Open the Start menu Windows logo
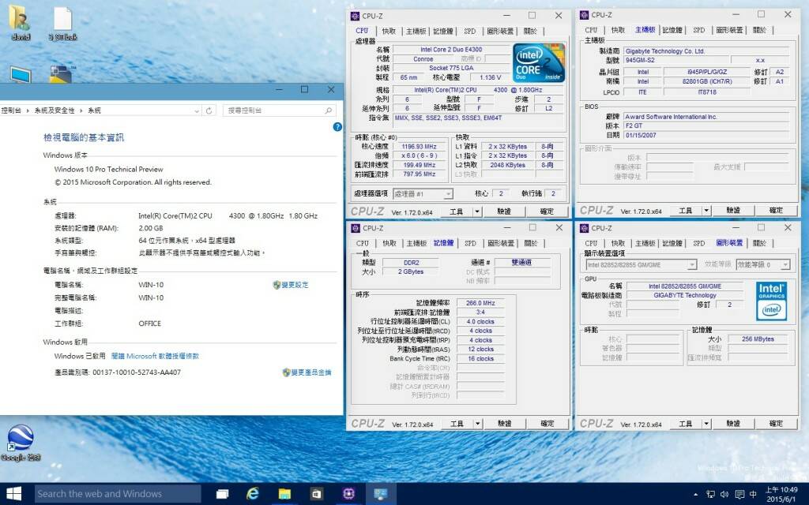The height and width of the screenshot is (505, 809). click(14, 494)
